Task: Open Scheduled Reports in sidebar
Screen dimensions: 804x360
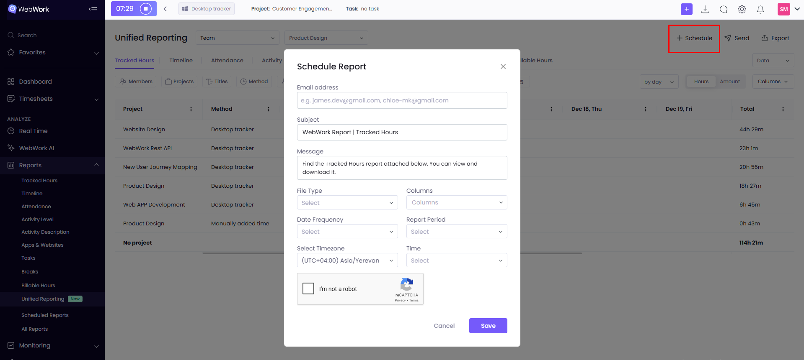Action: (45, 315)
